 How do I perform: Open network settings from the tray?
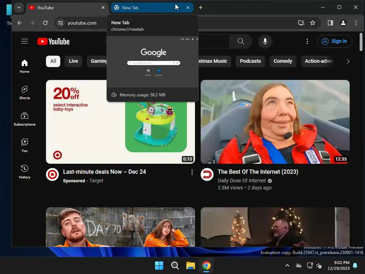[x=310, y=265]
